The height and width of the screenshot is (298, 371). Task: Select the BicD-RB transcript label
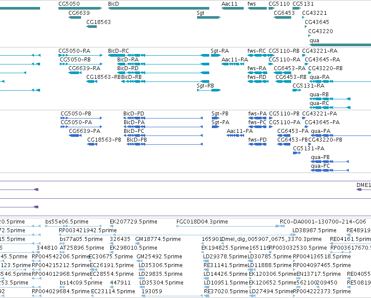[131, 77]
